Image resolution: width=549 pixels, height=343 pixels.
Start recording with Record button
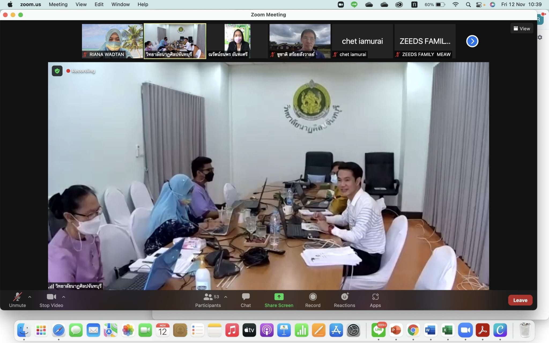tap(313, 297)
